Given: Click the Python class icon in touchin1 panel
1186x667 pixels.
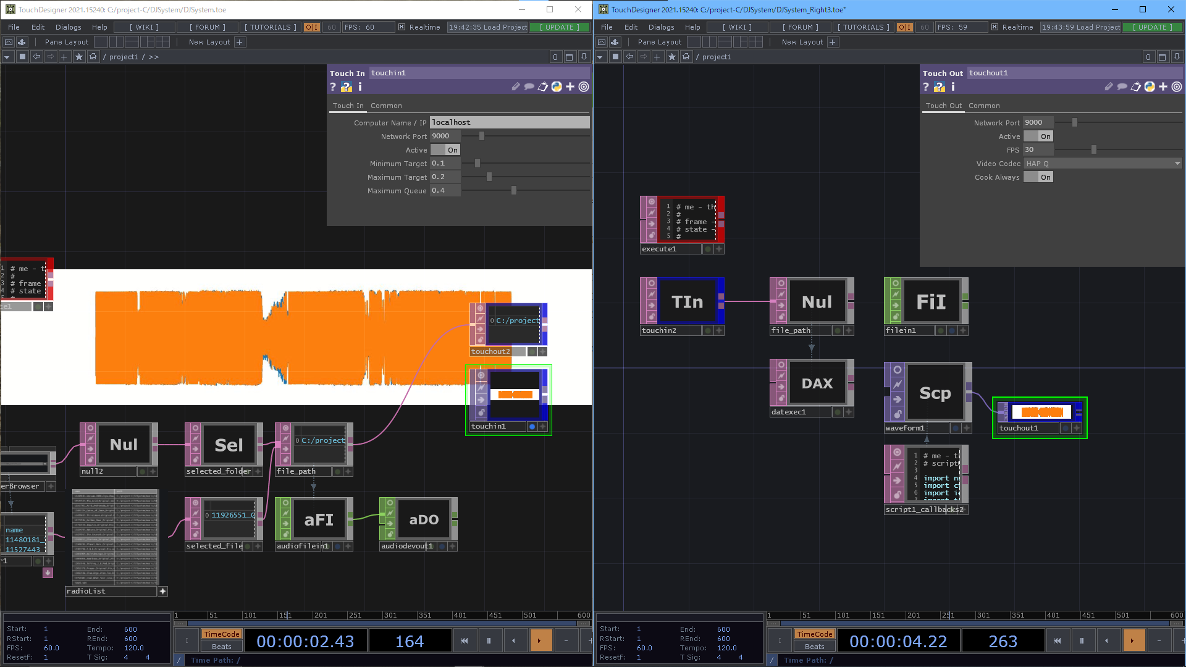Looking at the screenshot, I should tap(557, 87).
